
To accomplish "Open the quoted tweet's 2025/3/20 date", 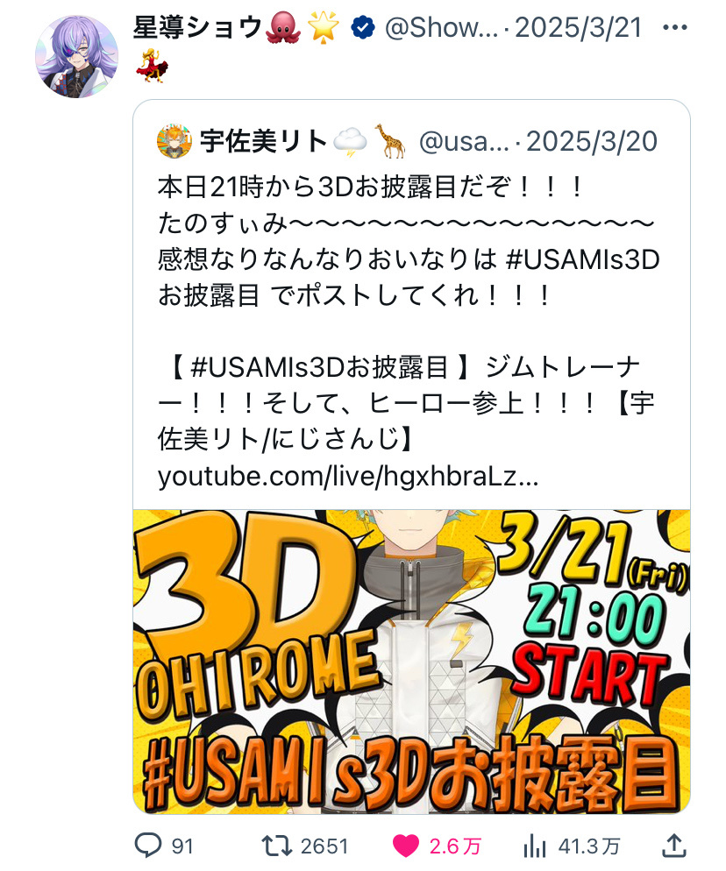I will [592, 142].
